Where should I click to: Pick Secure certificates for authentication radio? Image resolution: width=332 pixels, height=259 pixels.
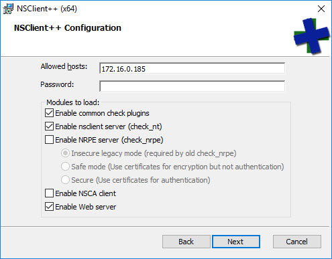(65, 180)
